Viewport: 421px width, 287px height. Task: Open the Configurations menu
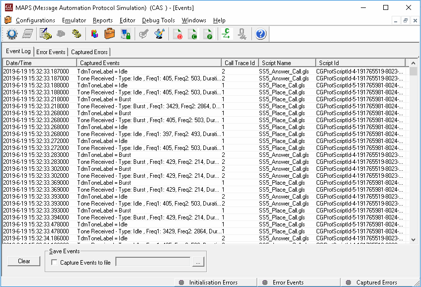click(35, 20)
